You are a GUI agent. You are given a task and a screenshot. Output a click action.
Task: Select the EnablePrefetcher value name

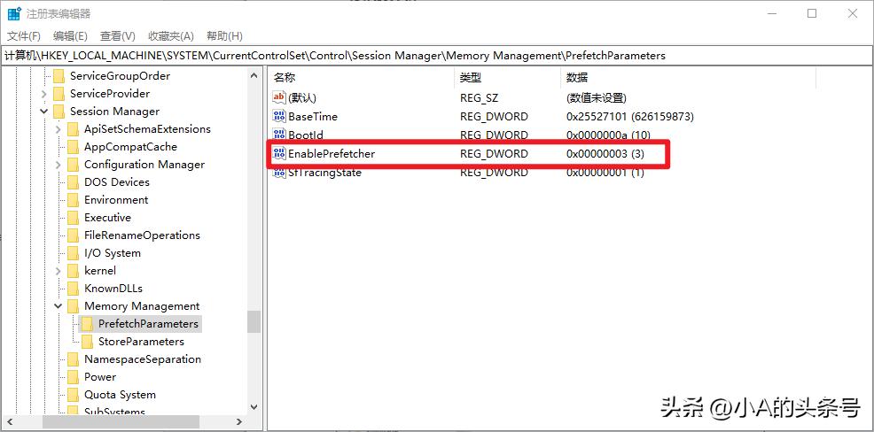coord(332,154)
